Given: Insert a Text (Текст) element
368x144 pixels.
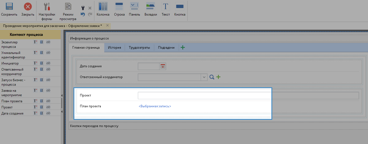Looking at the screenshot, I should [x=166, y=7].
